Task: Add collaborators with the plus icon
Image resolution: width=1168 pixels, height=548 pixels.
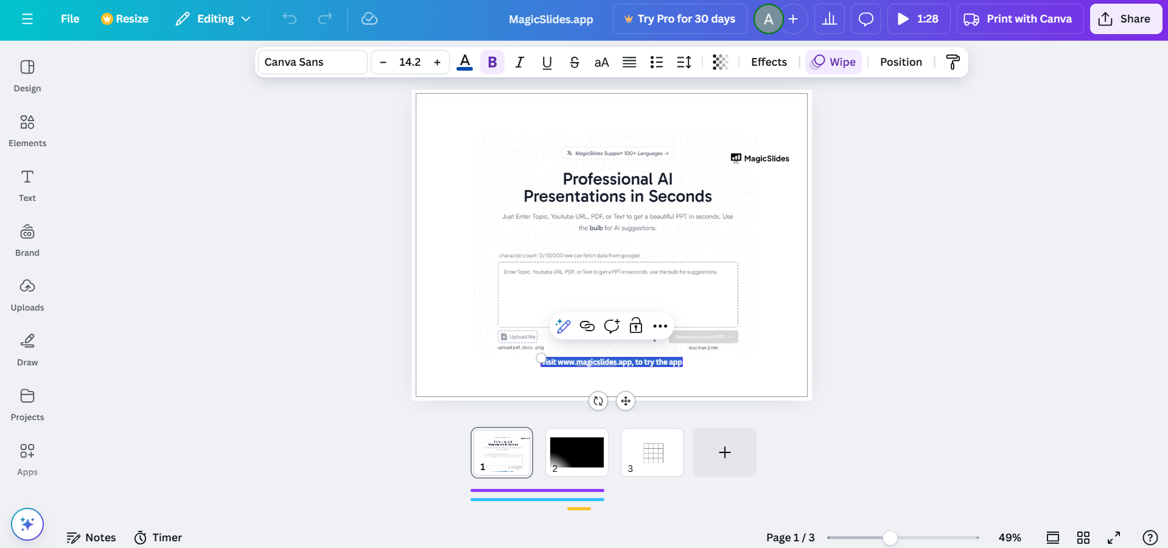Action: coord(794,19)
